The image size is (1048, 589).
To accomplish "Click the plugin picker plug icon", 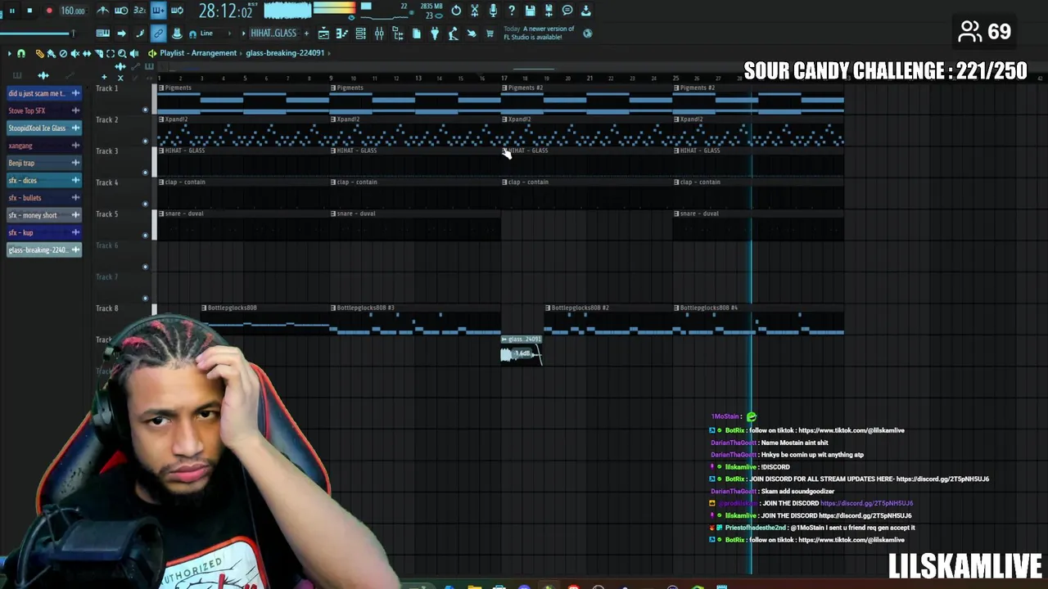I will (x=435, y=34).
